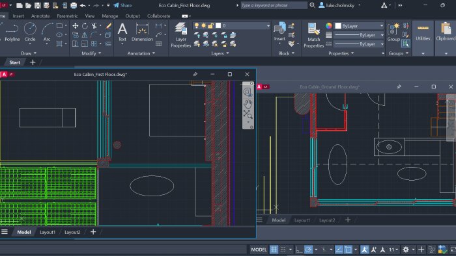Screen dimensions: 456x256
Task: Activate the Match Properties tool
Action: [313, 35]
